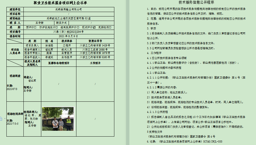Click the company name 成都美熙鞋业有限公司 cell
The image size is (256, 145).
coord(69,9)
